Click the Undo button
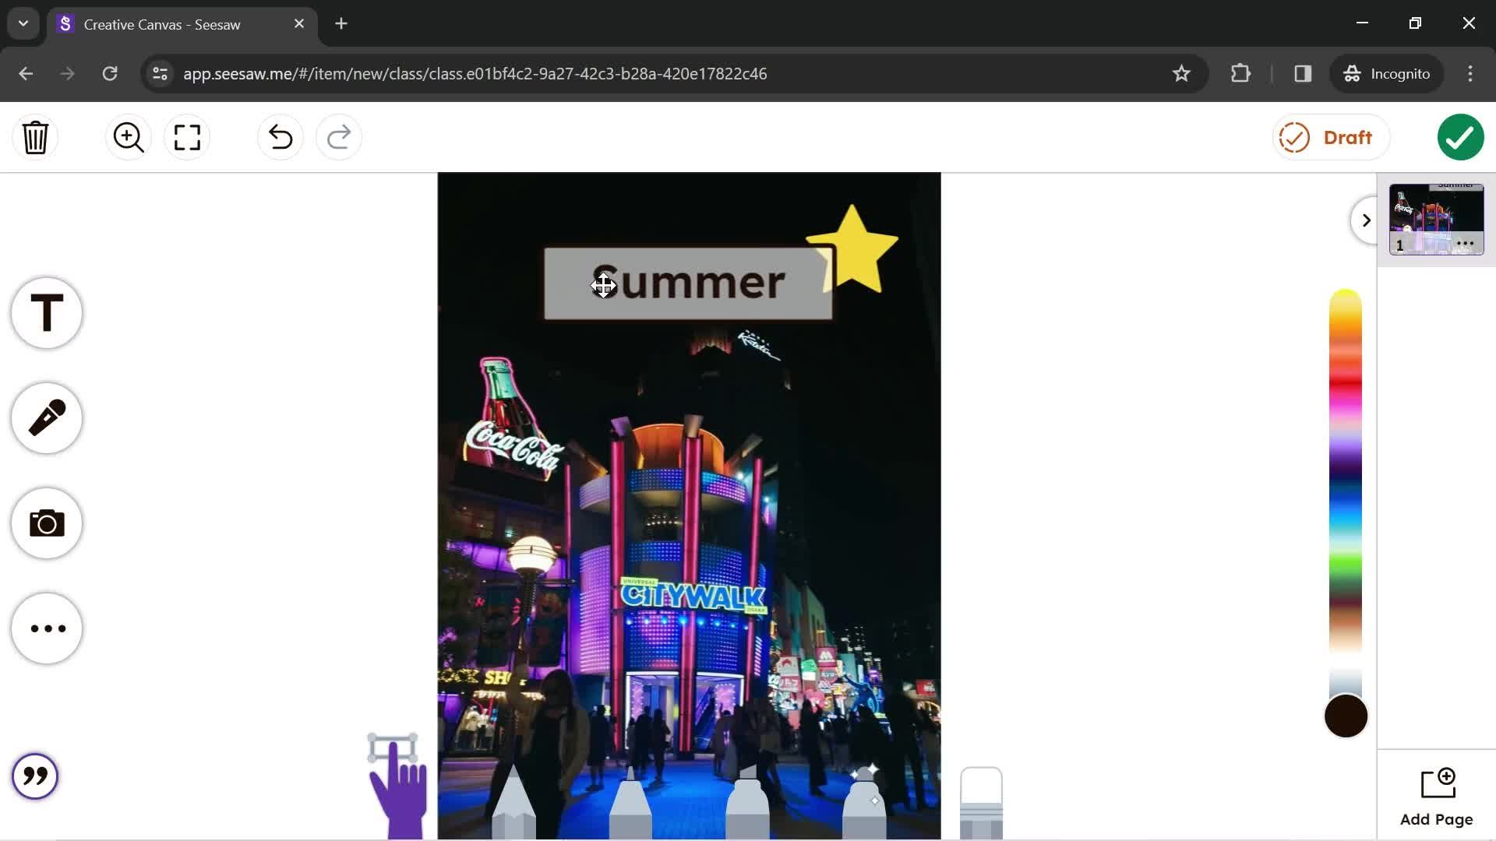 [280, 136]
